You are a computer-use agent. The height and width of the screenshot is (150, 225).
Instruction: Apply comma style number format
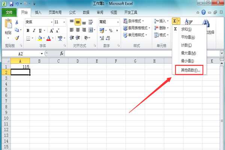117,30
